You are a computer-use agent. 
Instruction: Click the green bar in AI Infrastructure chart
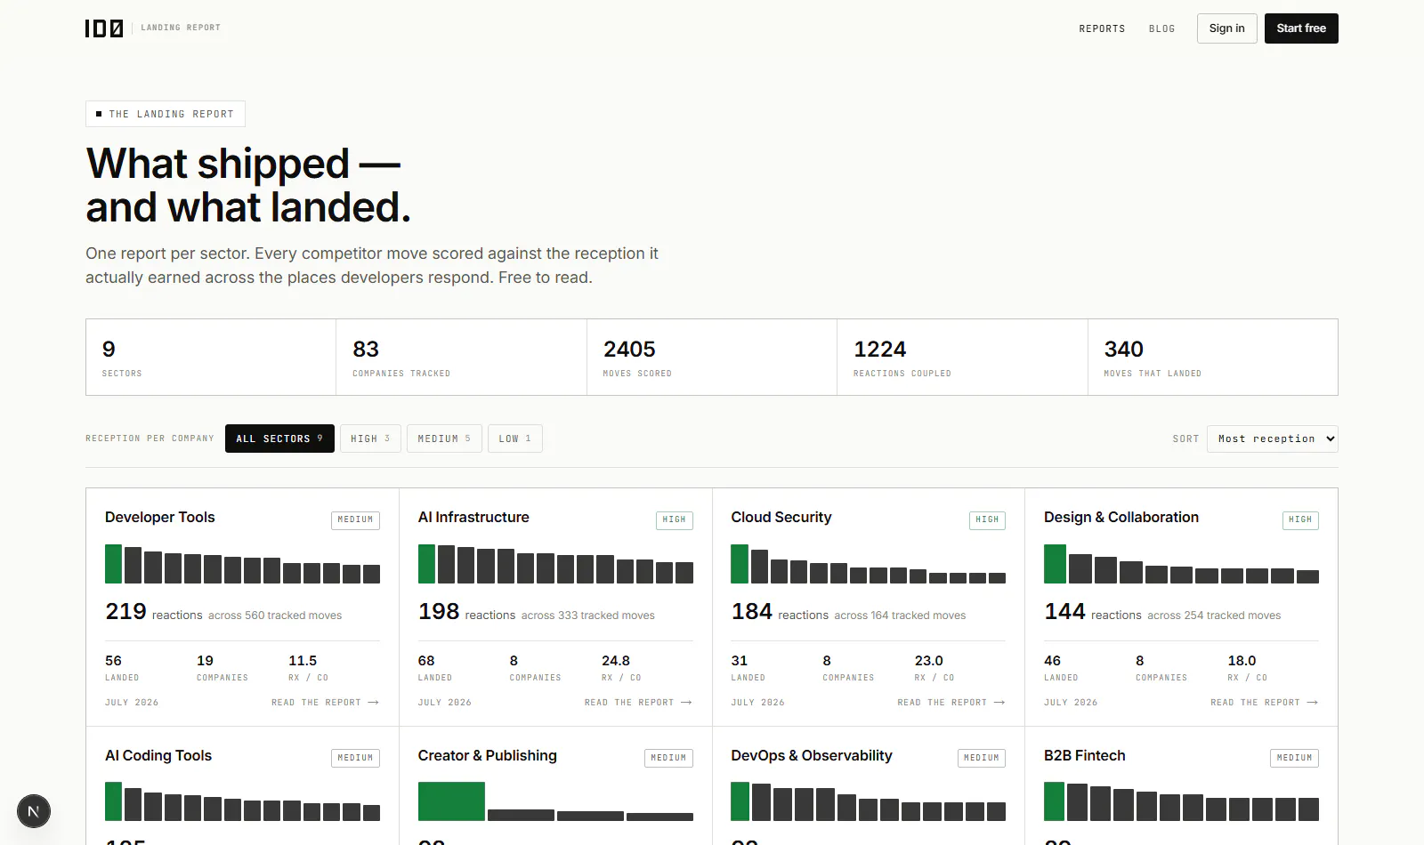[x=426, y=564]
